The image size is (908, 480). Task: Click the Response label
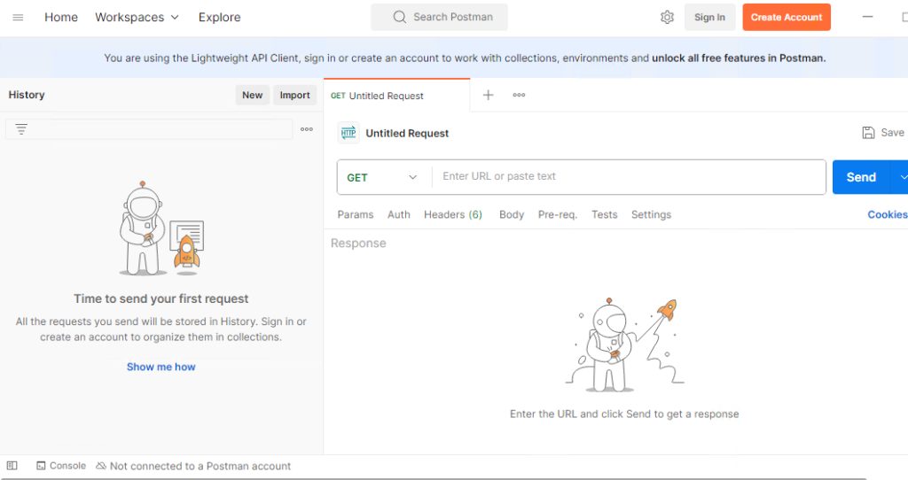(x=358, y=244)
